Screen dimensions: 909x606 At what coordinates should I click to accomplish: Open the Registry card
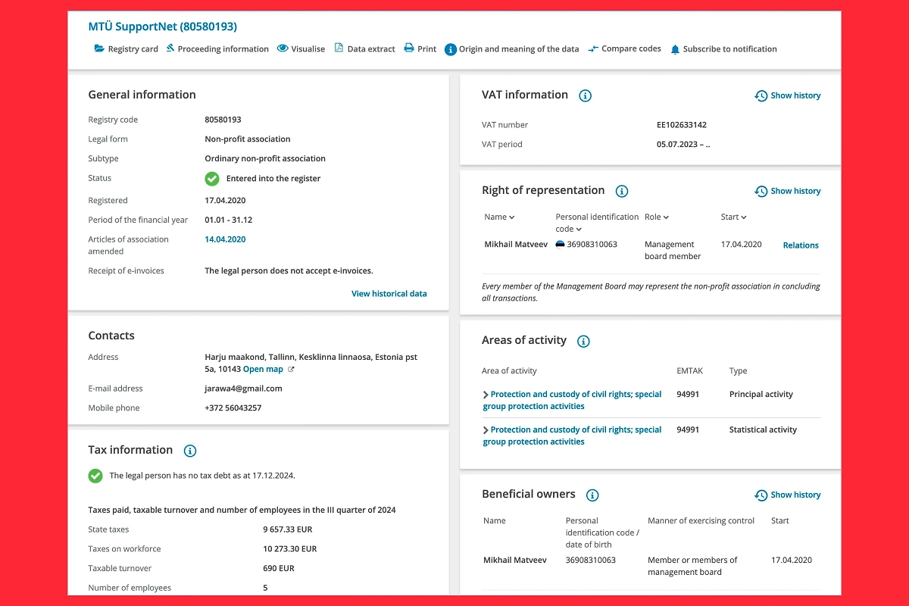126,49
